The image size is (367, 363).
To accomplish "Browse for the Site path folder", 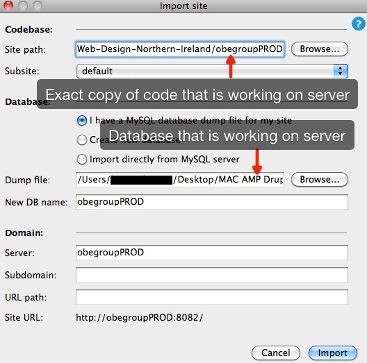I will coord(320,49).
